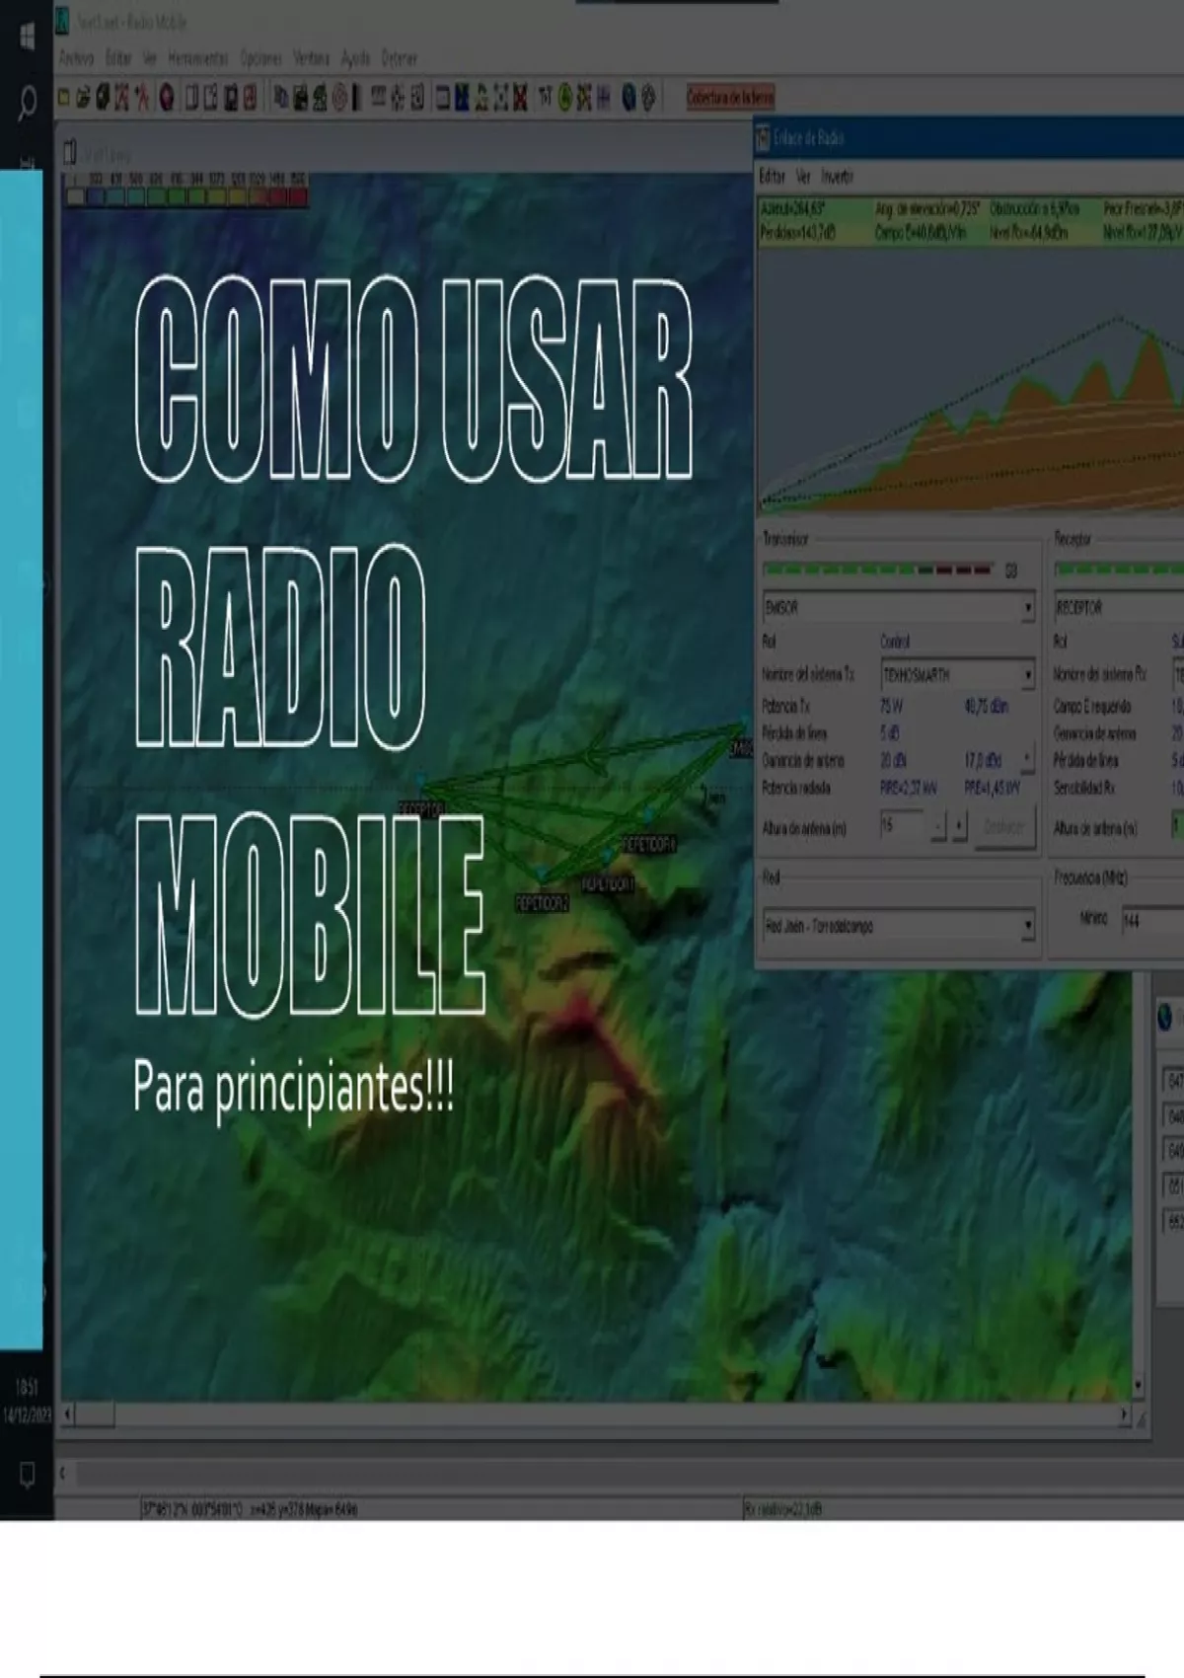1184x1678 pixels.
Task: Open the Archivo menu
Action: pos(76,59)
